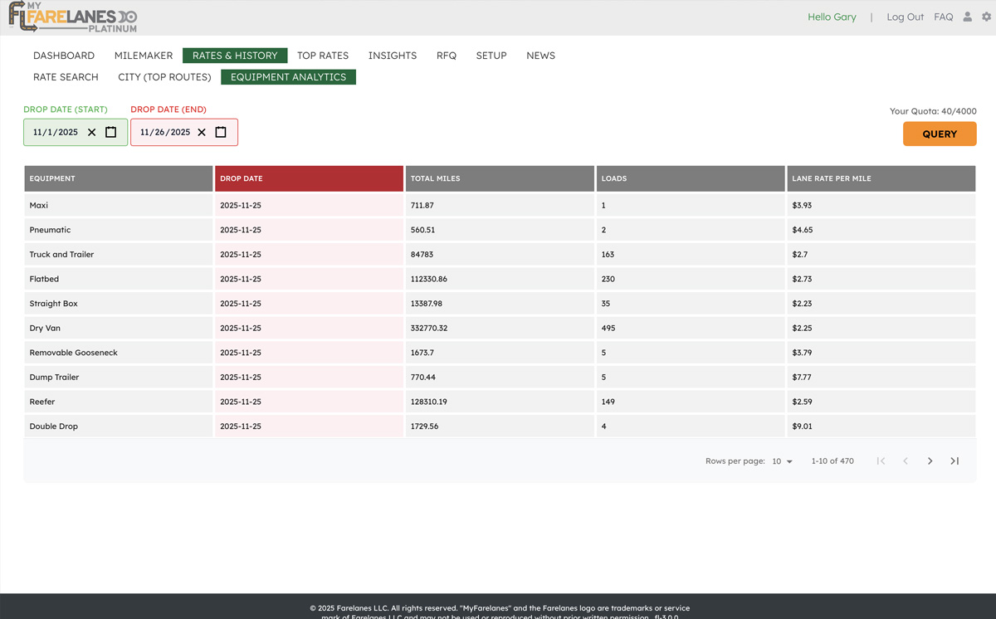The image size is (996, 619).
Task: Open settings gear icon in header
Action: point(986,17)
